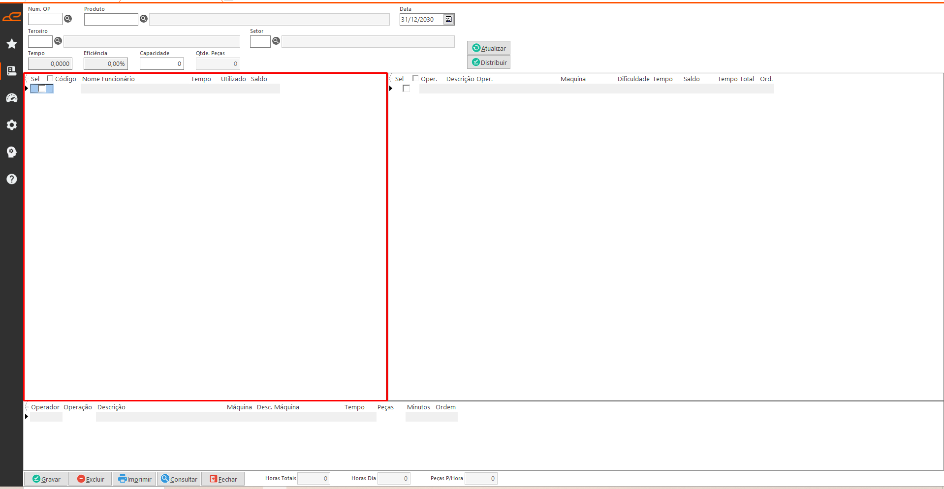Open the dashboard gauge icon in sidebar

pyautogui.click(x=12, y=98)
